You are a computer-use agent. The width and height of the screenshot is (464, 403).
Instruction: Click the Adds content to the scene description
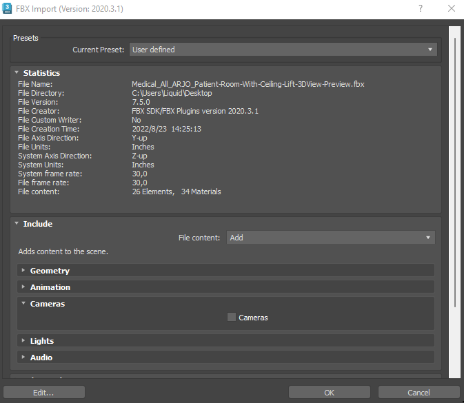click(x=63, y=251)
